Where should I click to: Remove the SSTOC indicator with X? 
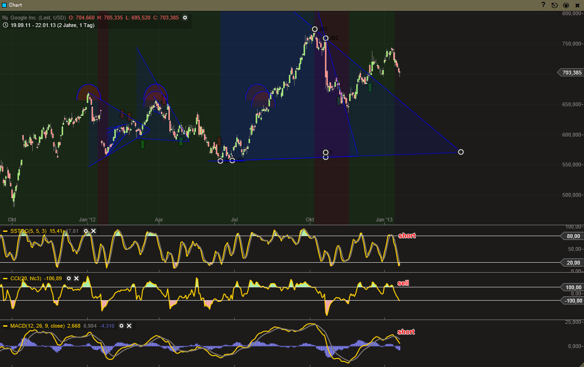pos(93,231)
